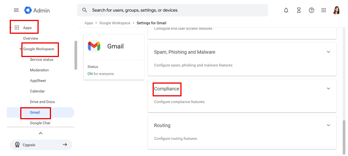Image resolution: width=348 pixels, height=156 pixels.
Task: Click Status ON for everyone
Action: [x=100, y=74]
